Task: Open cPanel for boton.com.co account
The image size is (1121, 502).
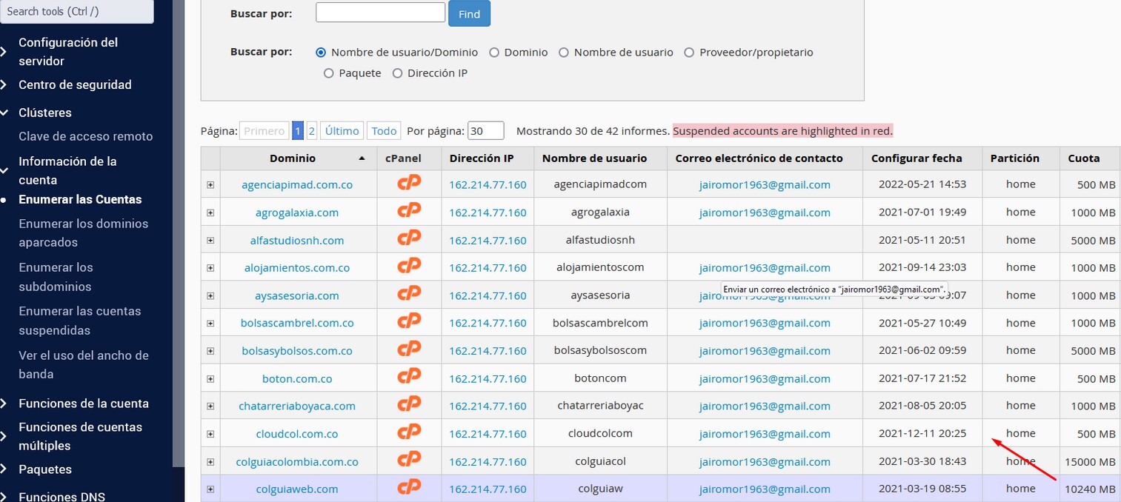Action: 408,378
